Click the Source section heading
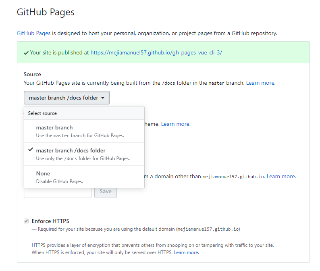This screenshot has height=271, width=320. click(x=32, y=74)
